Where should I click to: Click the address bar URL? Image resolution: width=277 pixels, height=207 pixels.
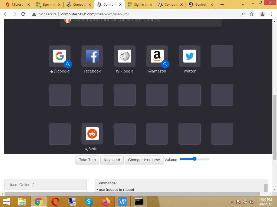point(95,14)
